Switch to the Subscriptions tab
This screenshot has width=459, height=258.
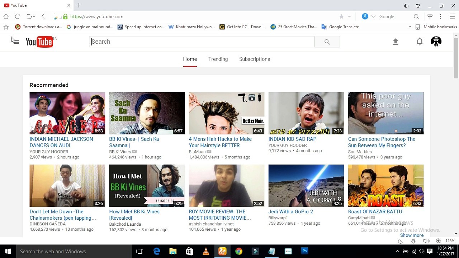point(255,59)
